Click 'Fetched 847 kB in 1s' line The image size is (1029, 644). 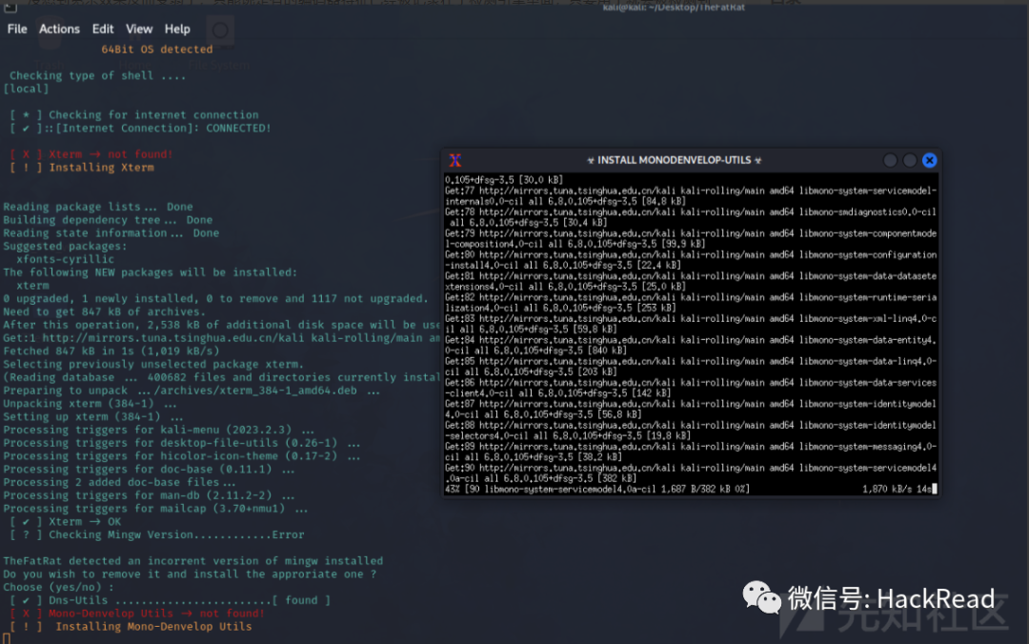coord(111,352)
